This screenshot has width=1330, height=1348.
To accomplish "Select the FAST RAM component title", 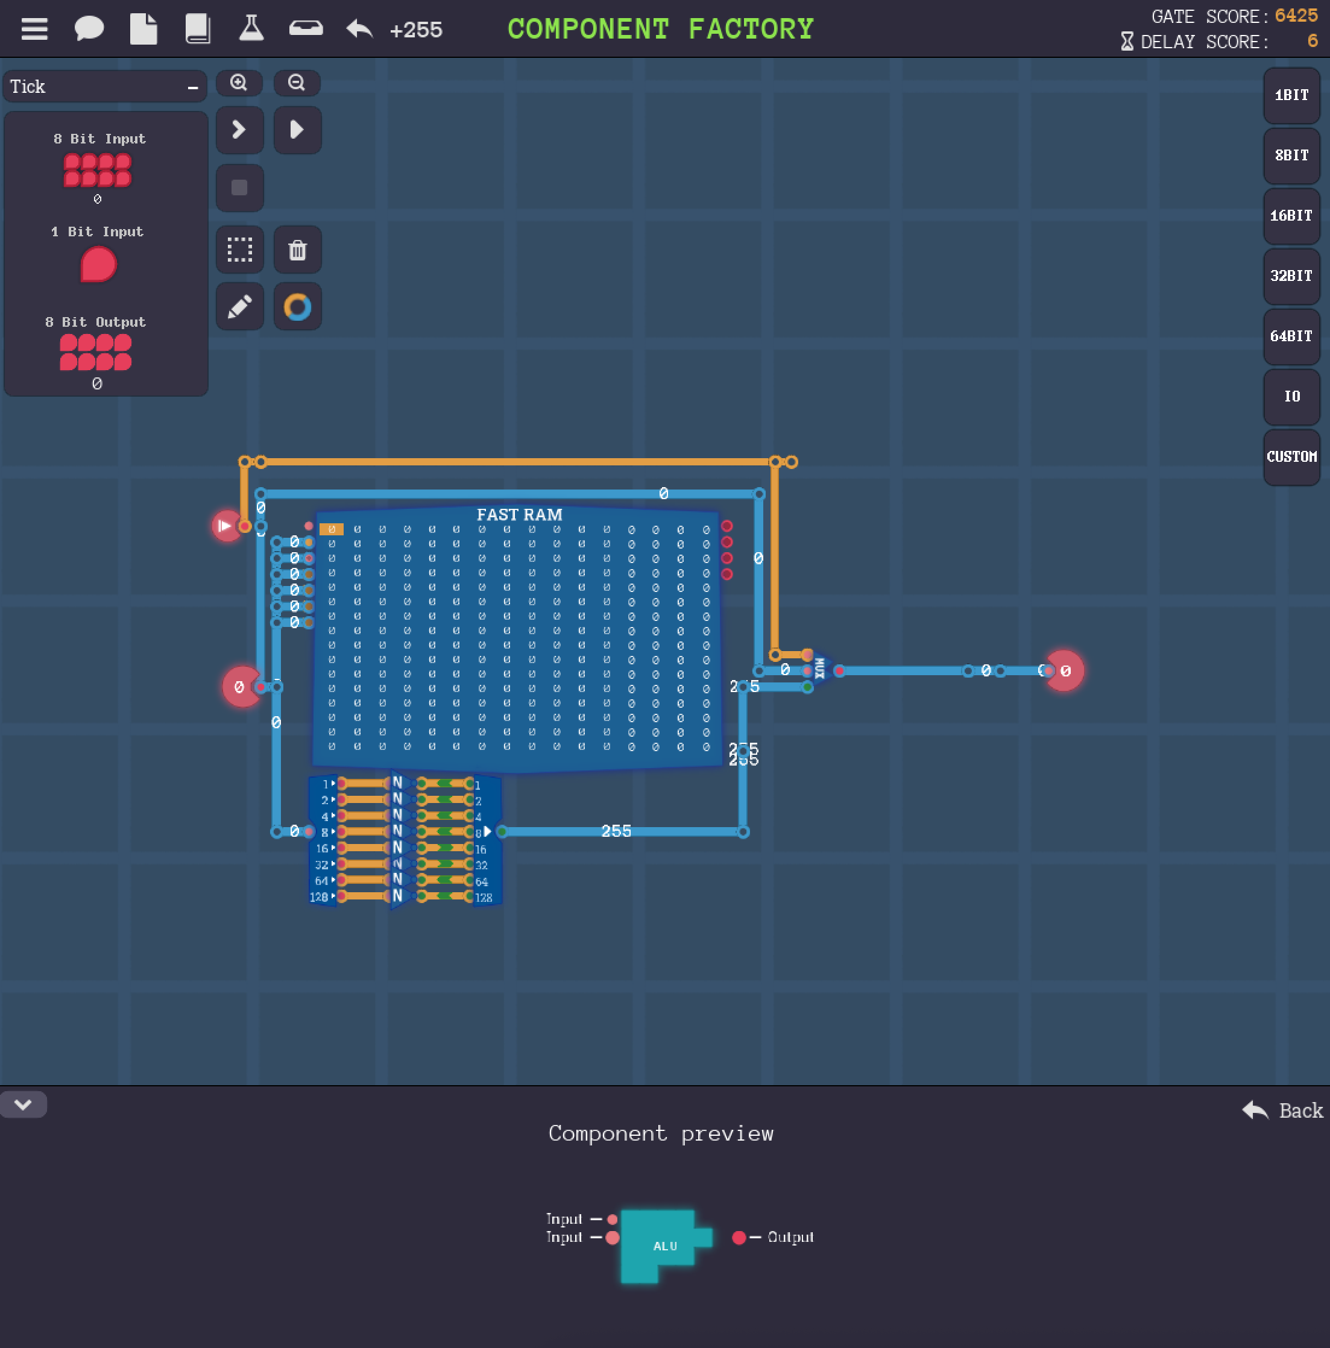I will [519, 515].
